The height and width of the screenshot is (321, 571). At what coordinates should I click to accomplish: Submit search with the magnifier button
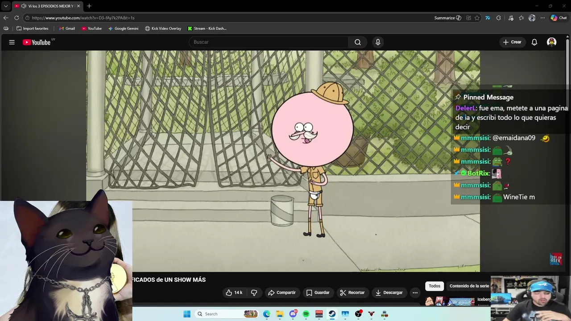pyautogui.click(x=358, y=42)
